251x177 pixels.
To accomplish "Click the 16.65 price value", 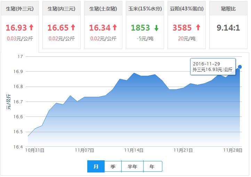I will coord(58,27).
